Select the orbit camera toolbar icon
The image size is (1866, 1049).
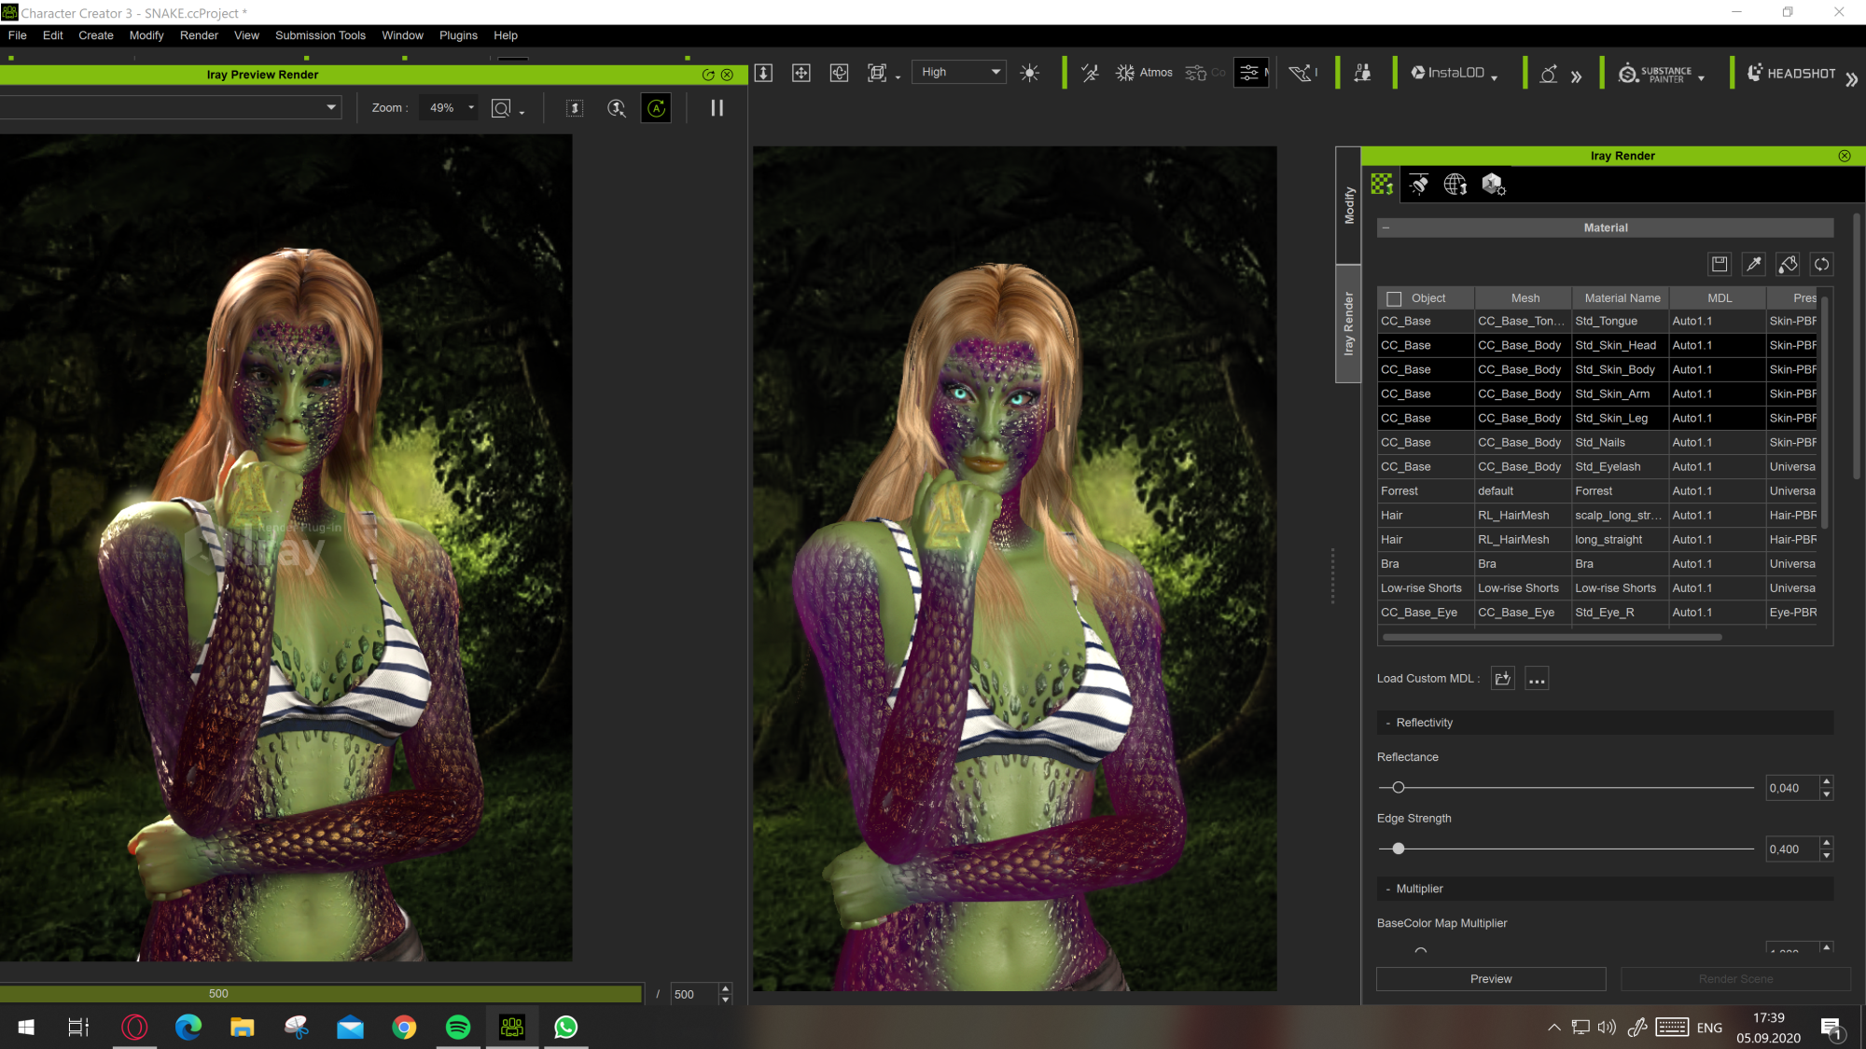[839, 73]
